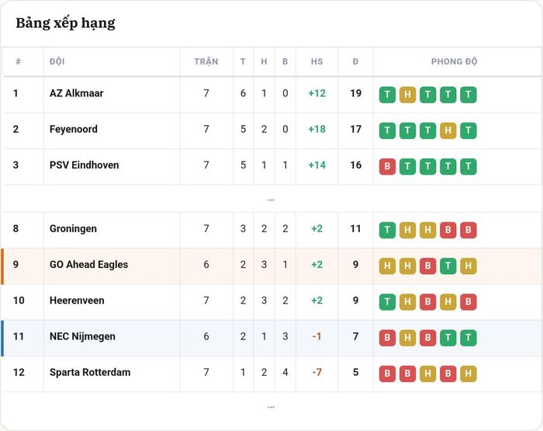Sort by the HS column header

[316, 61]
